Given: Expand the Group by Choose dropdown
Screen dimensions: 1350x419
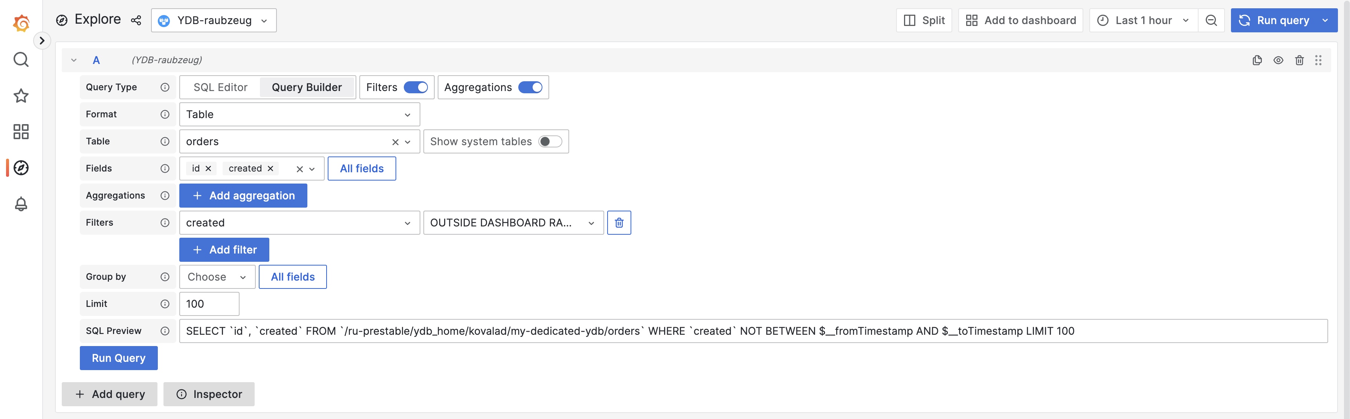Looking at the screenshot, I should click(x=217, y=277).
